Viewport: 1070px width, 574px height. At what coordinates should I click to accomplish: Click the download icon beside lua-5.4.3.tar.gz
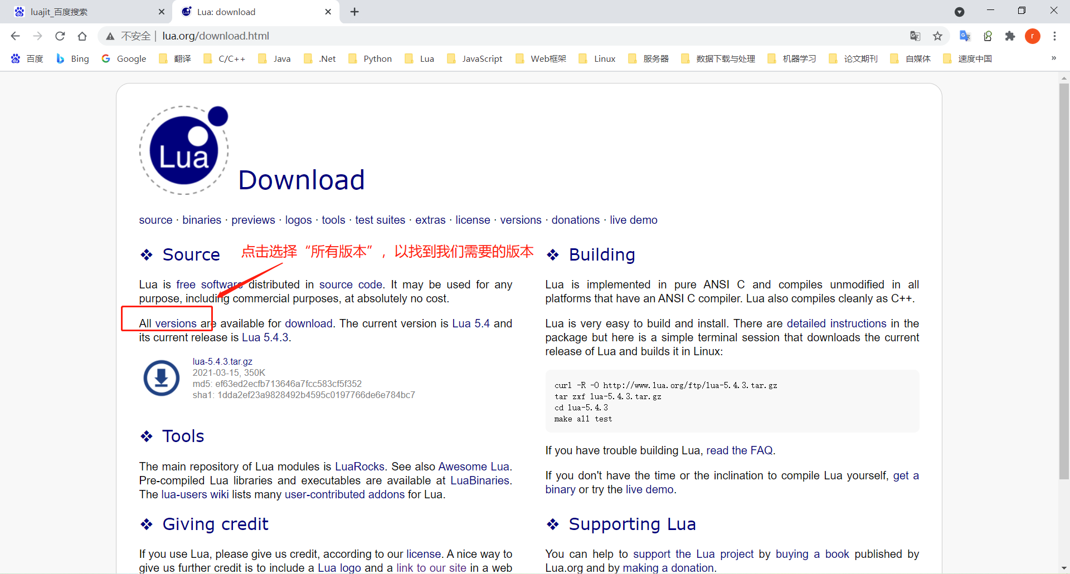tap(160, 378)
